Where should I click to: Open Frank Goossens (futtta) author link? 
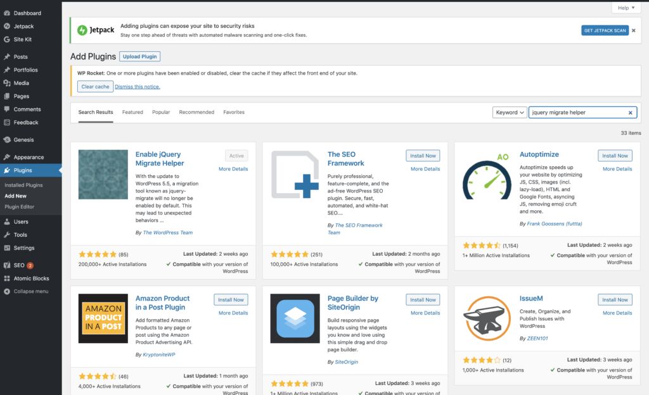pos(554,223)
